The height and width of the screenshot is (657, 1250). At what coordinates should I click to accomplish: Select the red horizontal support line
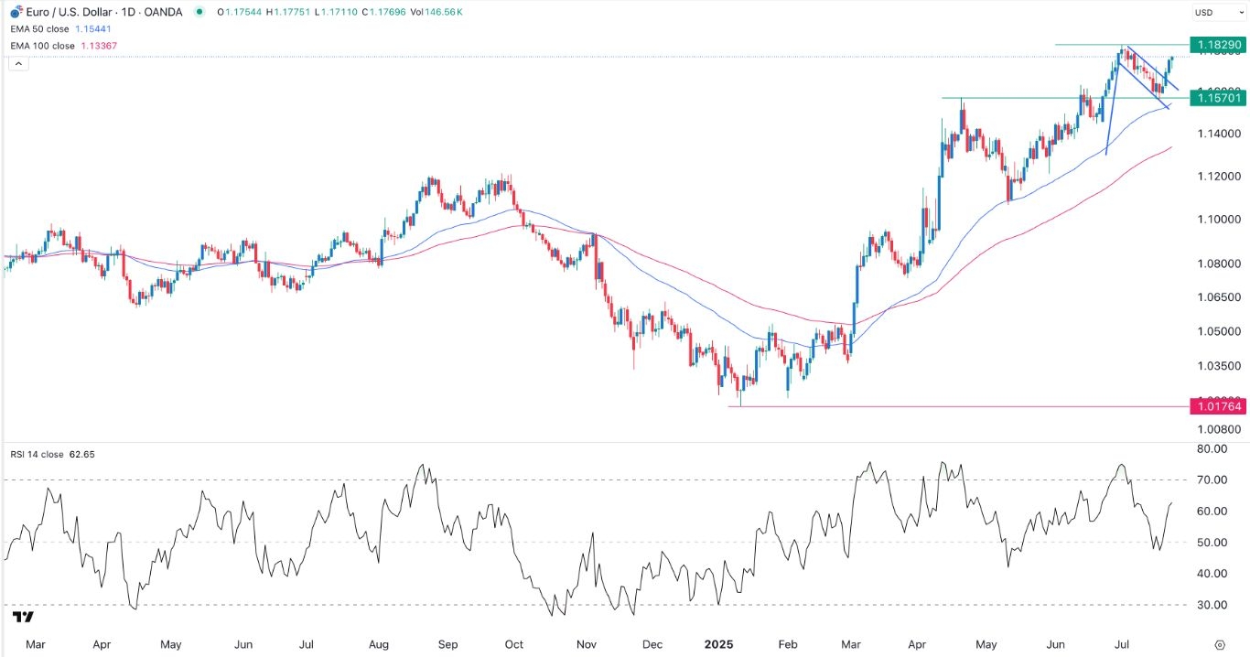915,406
